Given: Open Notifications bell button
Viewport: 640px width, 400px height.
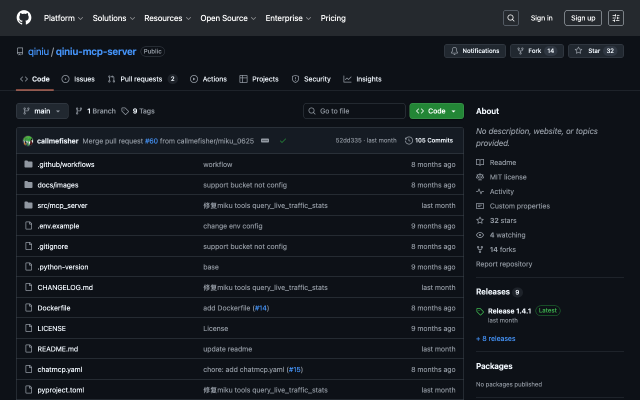Looking at the screenshot, I should (x=474, y=51).
